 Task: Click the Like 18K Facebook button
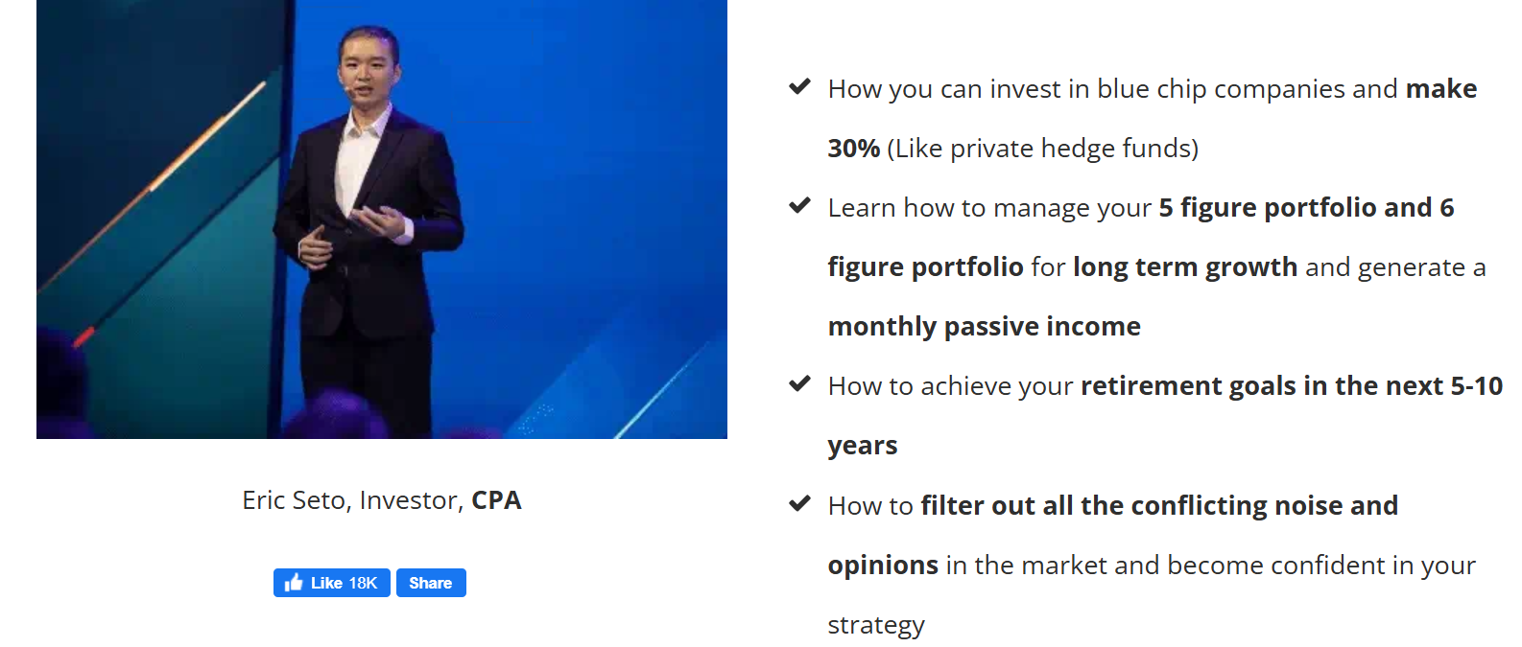pyautogui.click(x=331, y=582)
